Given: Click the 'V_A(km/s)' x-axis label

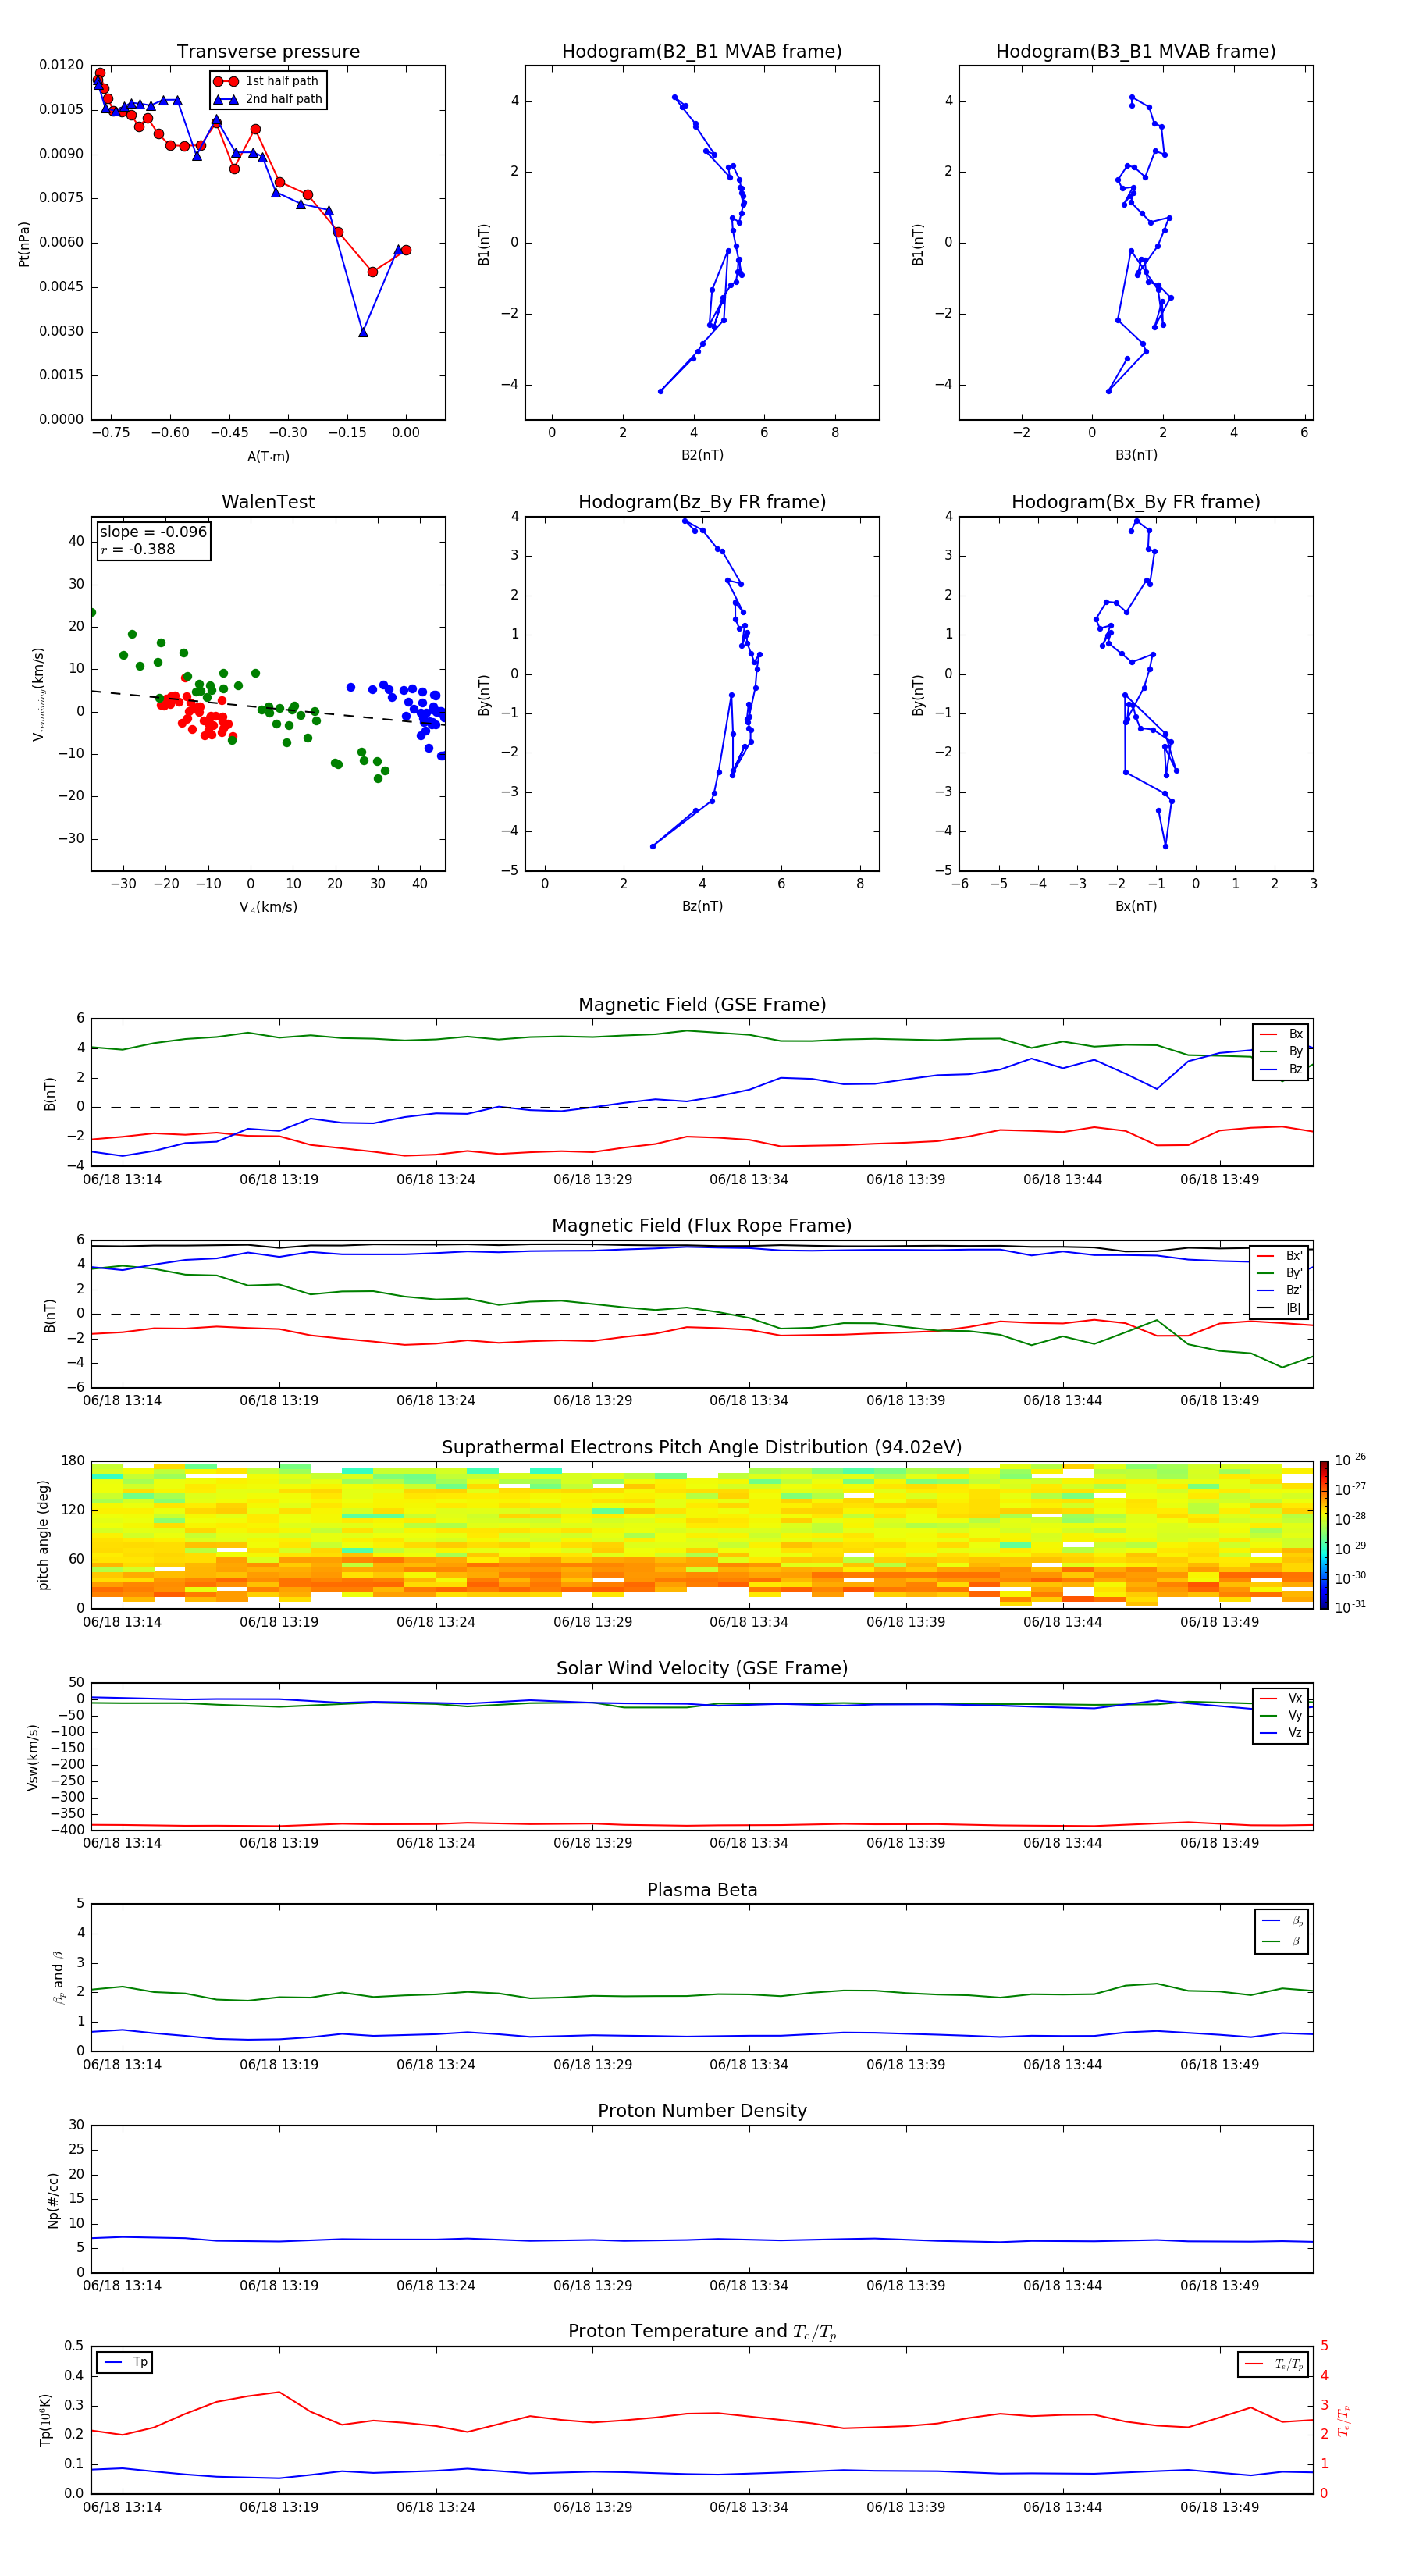Looking at the screenshot, I should pyautogui.click(x=268, y=907).
